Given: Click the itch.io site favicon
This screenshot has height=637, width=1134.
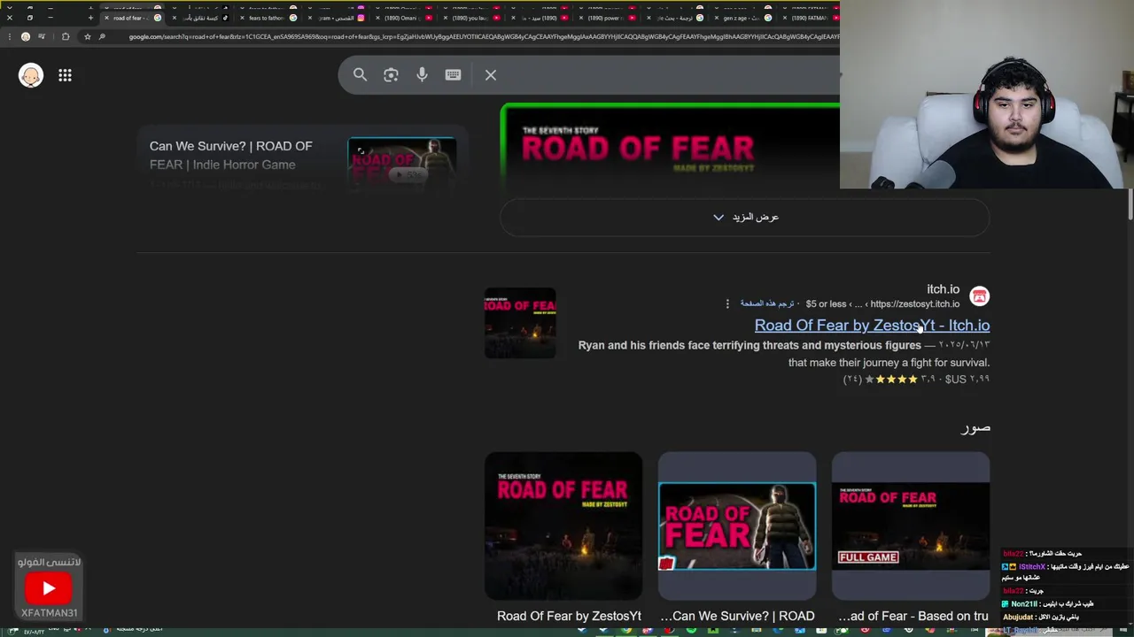Looking at the screenshot, I should pyautogui.click(x=979, y=296).
